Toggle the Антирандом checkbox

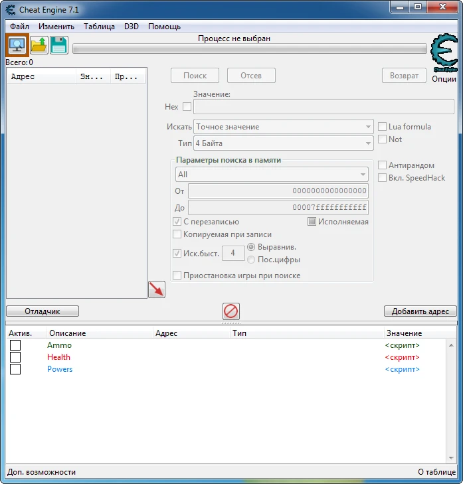pos(383,165)
